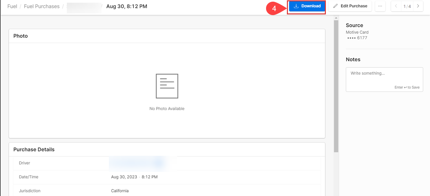This screenshot has width=430, height=196.
Task: Click the Jurisdiction value 'California'
Action: (120, 191)
